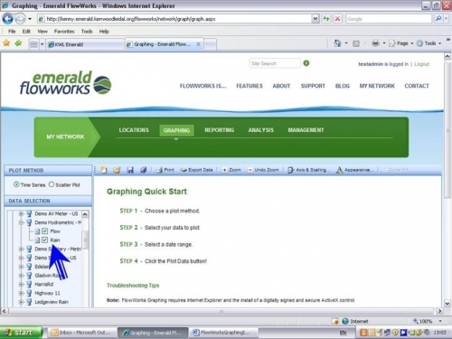Open the Locations tab

tap(134, 130)
